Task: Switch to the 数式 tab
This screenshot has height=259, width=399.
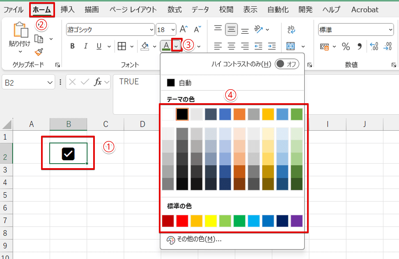Action: tap(174, 10)
